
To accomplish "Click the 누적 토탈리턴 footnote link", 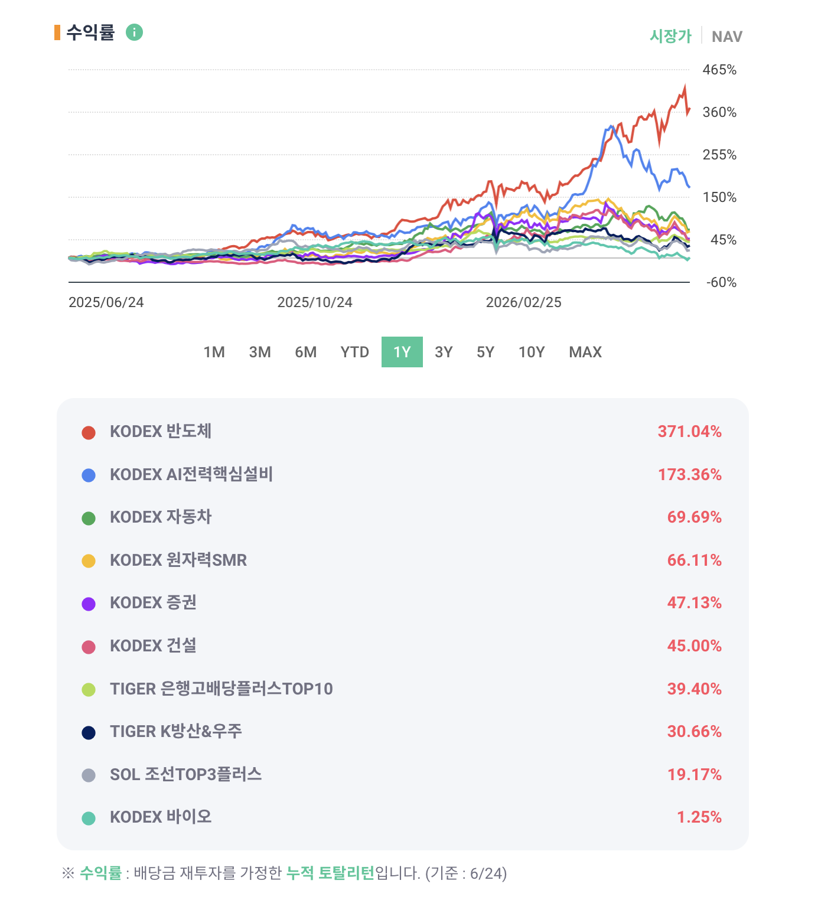I will coord(330,873).
